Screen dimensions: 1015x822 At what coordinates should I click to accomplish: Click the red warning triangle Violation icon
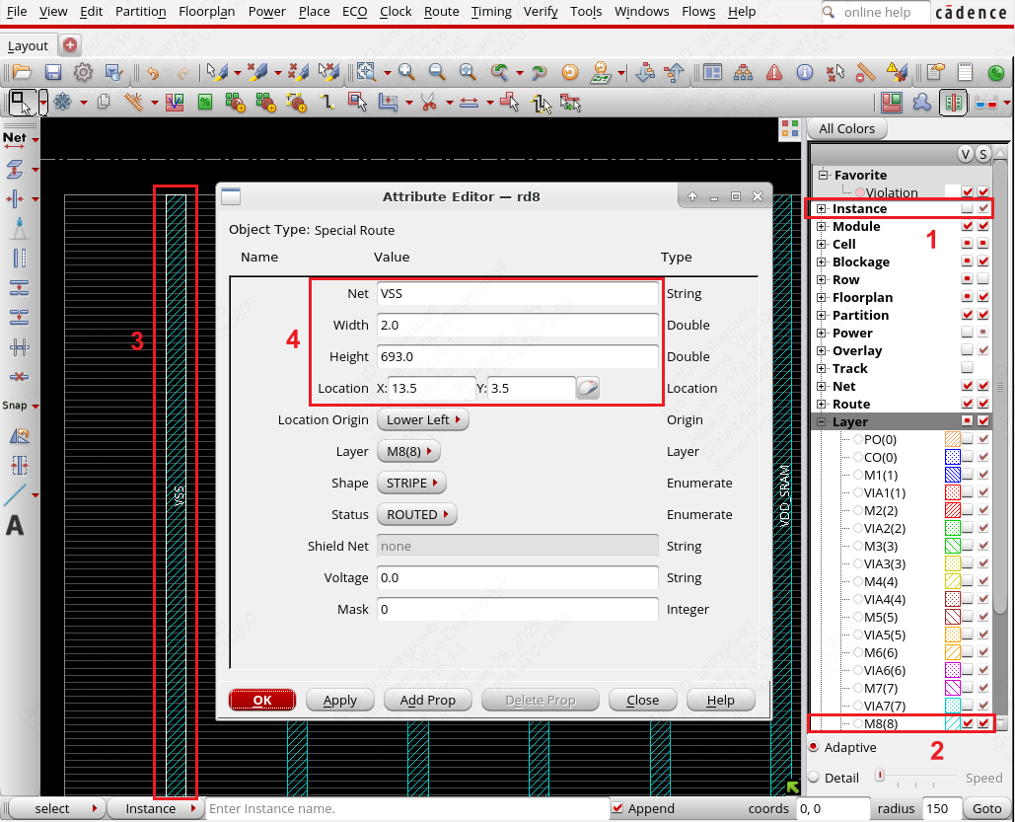coord(774,72)
